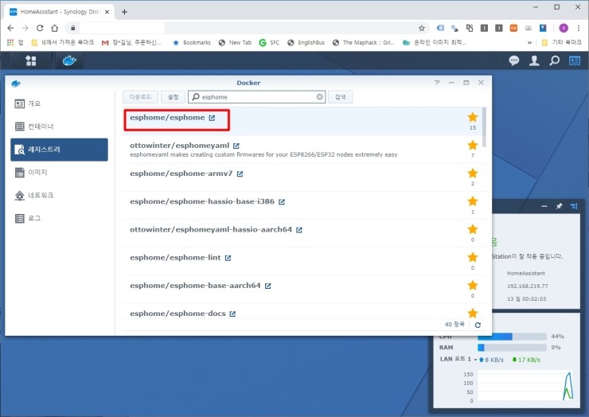589x417 pixels.
Task: Click the 검색 search button
Action: [x=341, y=97]
